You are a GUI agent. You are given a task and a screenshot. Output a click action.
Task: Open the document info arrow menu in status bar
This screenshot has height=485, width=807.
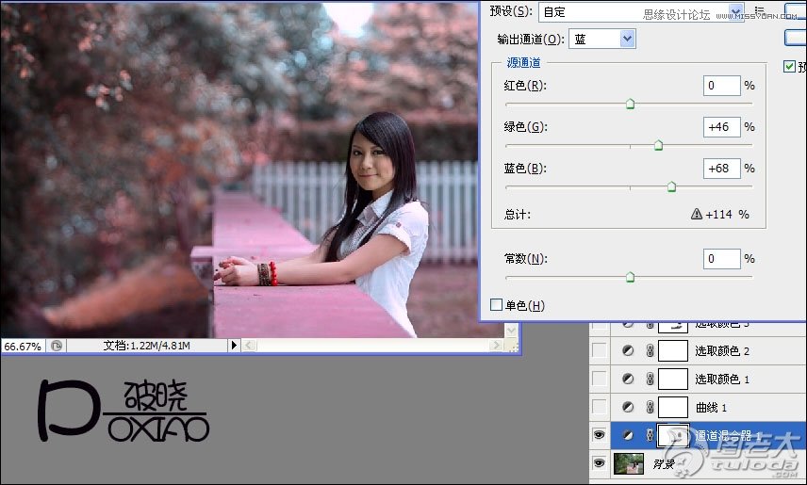click(234, 345)
